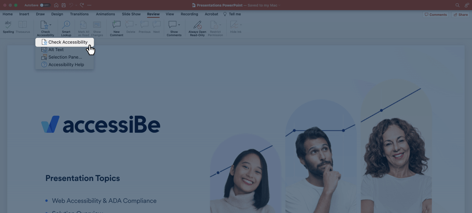Screen dimensions: 472x213
Task: Open the Restrict Permission dropdown
Action: coord(220,25)
